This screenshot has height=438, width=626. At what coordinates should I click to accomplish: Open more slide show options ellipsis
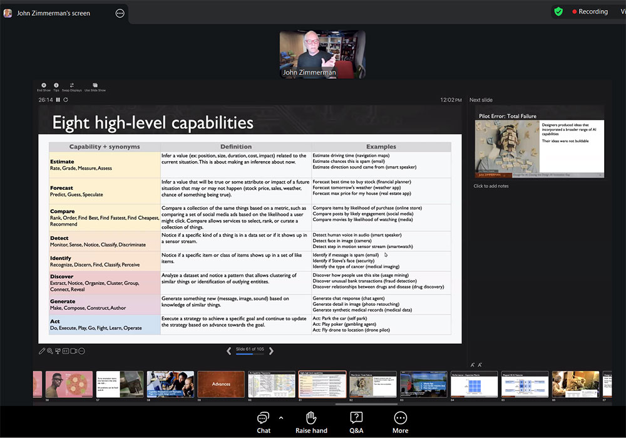coord(82,352)
